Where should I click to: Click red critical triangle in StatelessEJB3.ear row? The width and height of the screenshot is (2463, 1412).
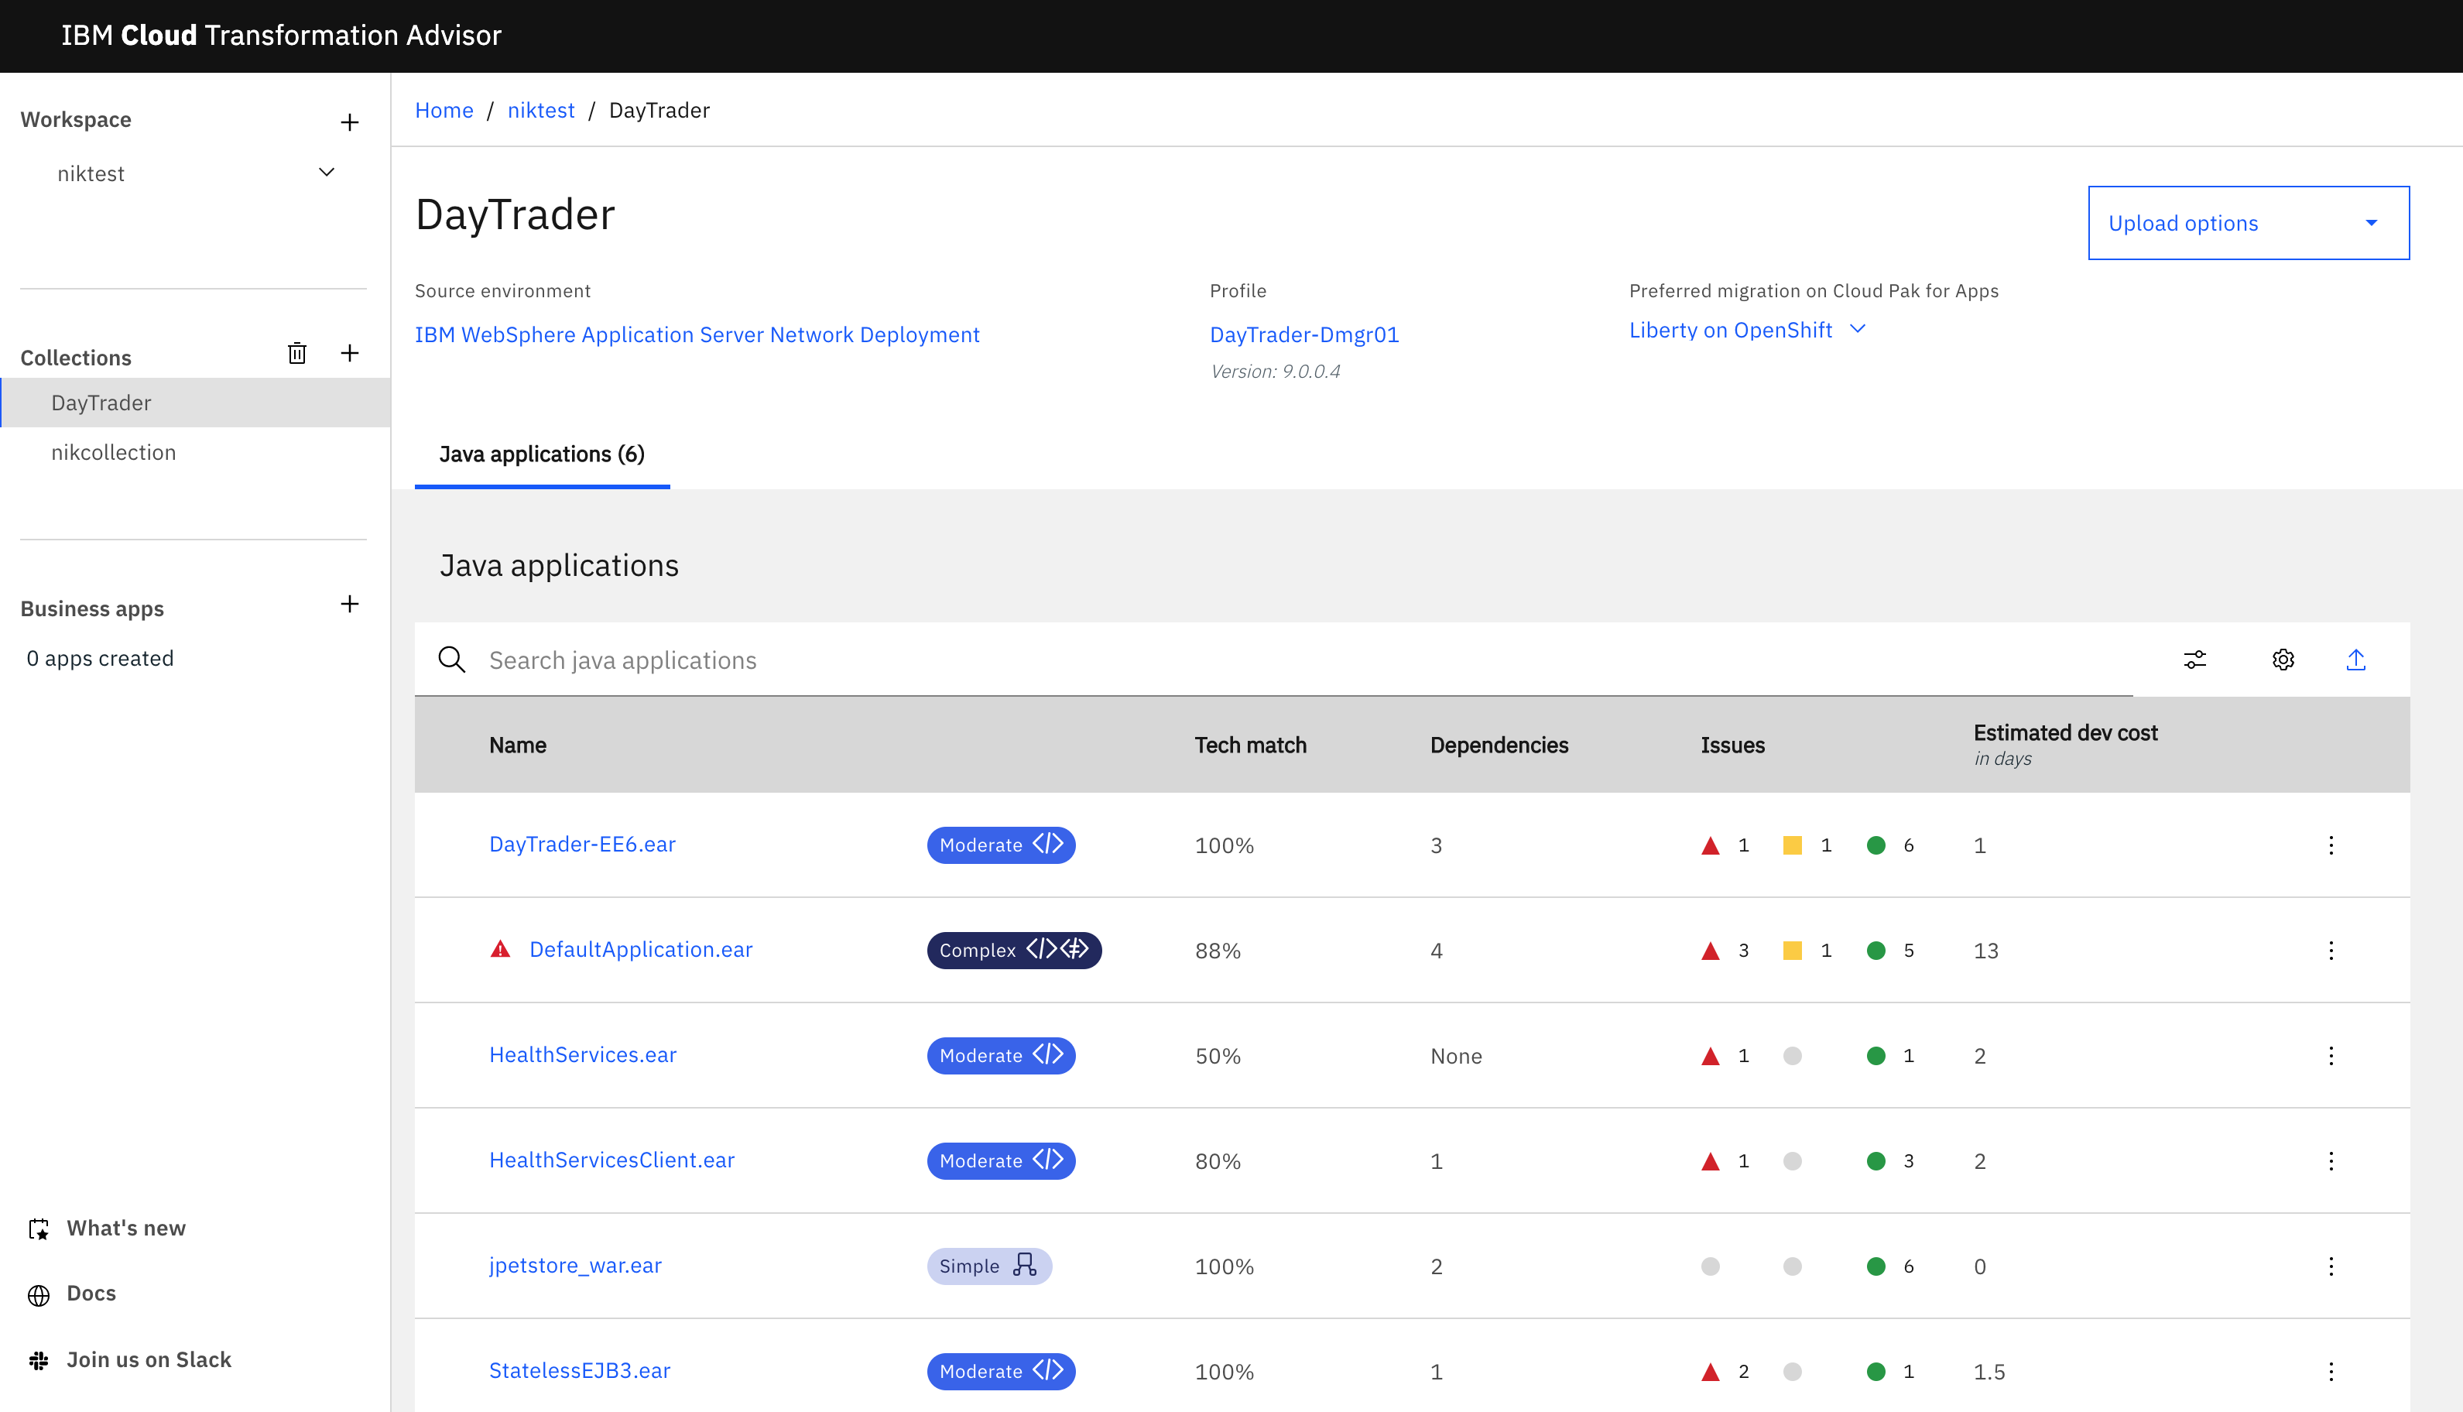click(x=1711, y=1373)
